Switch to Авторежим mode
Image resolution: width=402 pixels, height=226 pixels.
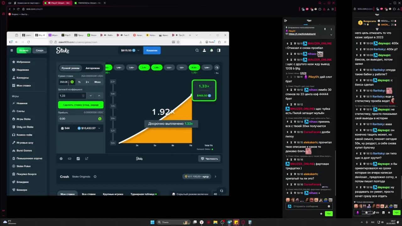(x=93, y=68)
